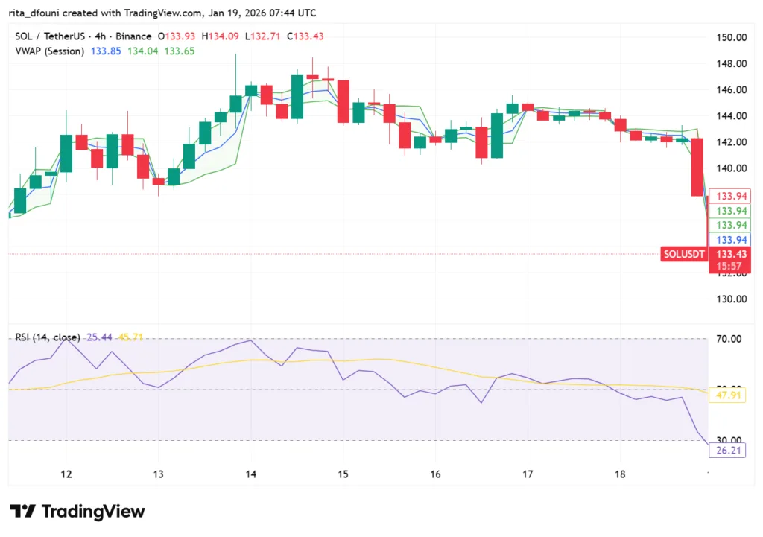Click the date label 16 on time axis
763x537 pixels.
pyautogui.click(x=434, y=474)
